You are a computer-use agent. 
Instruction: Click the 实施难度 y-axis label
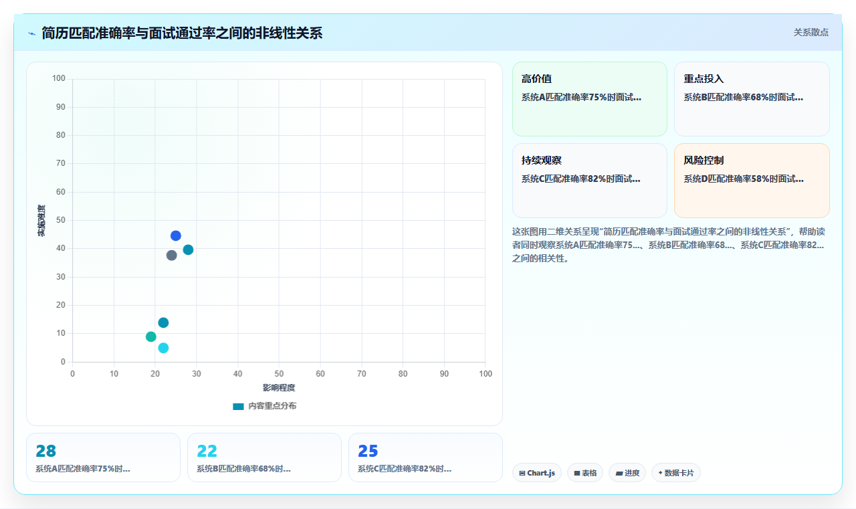pyautogui.click(x=41, y=221)
